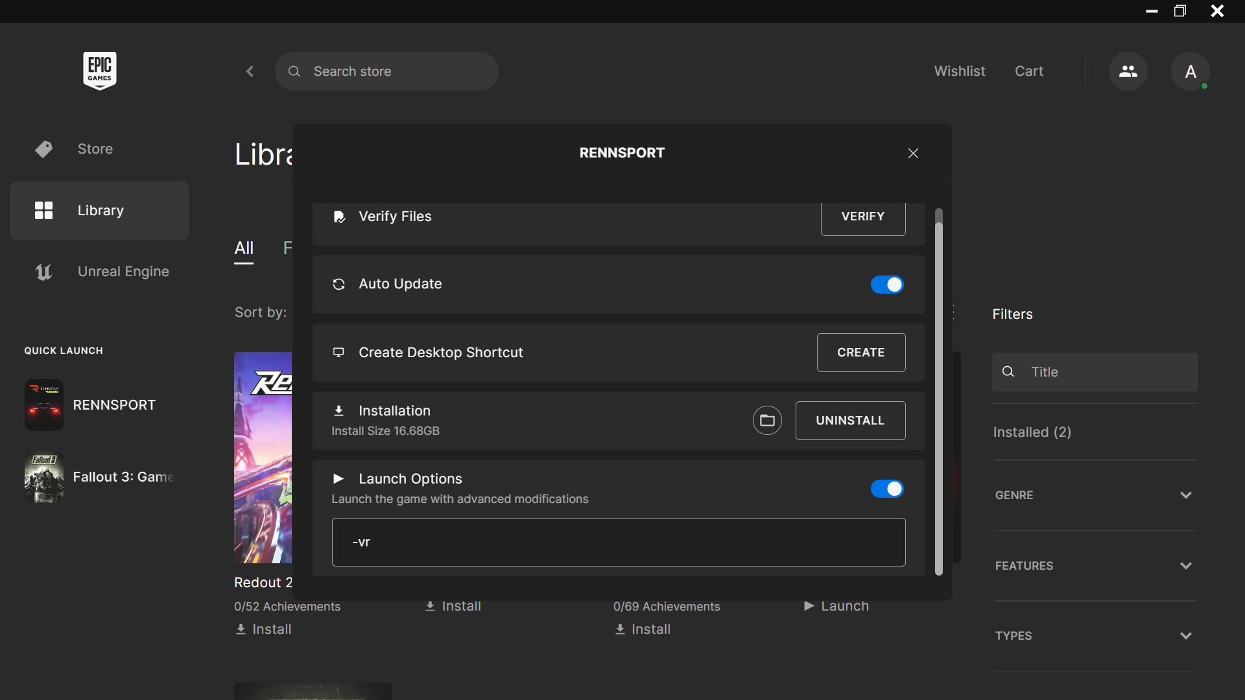The height and width of the screenshot is (700, 1245).
Task: Click the Launch button in library
Action: click(836, 606)
